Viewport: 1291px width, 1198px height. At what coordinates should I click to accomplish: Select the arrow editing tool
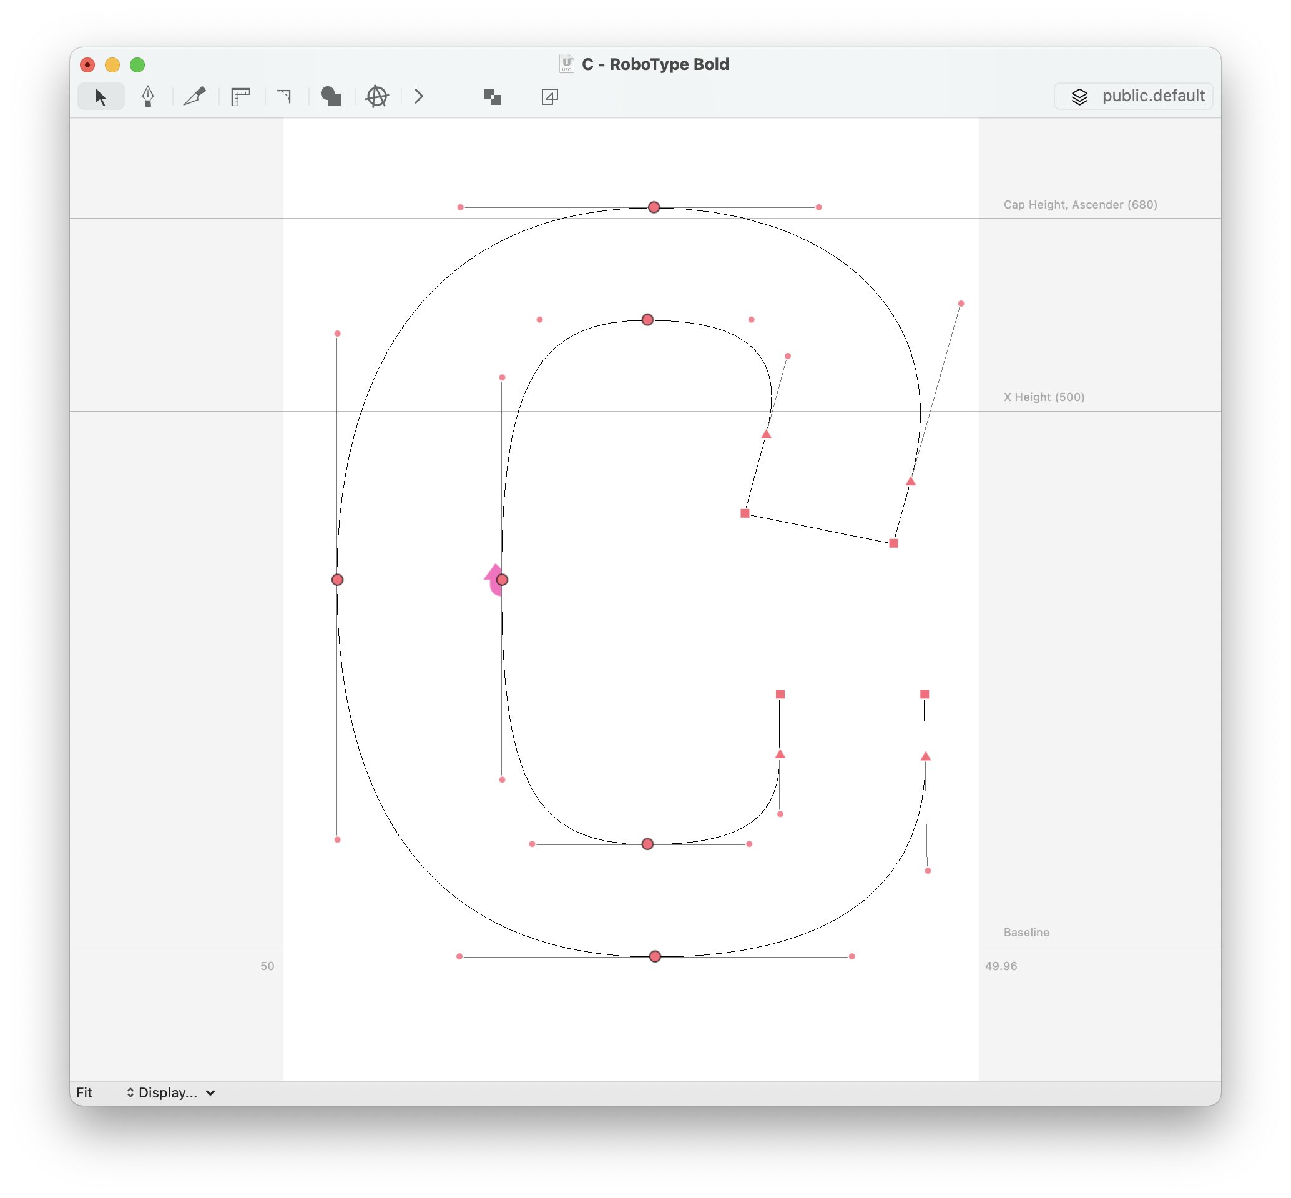click(x=101, y=97)
